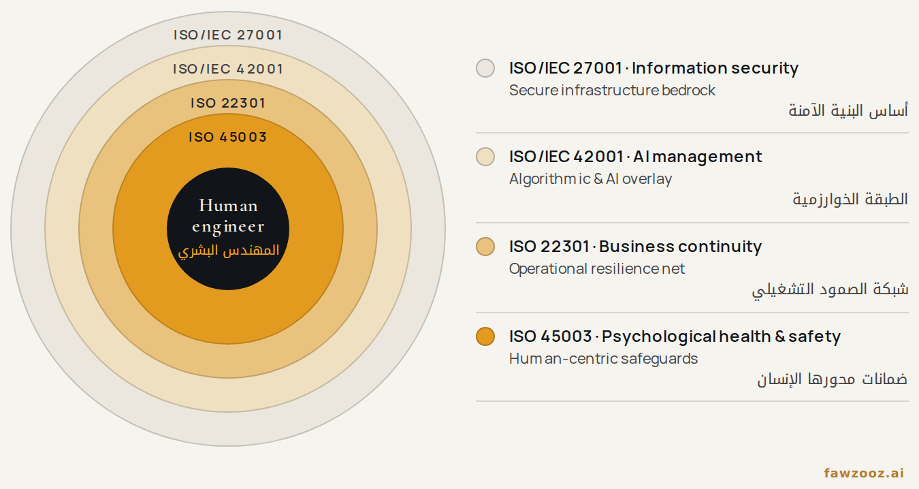Click the 'ISO/IEC 27001' label on the outermost ring
Viewport: 919px width, 489px height.
click(x=228, y=35)
